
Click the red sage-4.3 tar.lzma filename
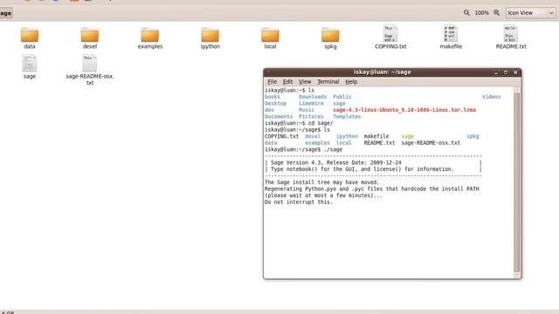tap(404, 110)
